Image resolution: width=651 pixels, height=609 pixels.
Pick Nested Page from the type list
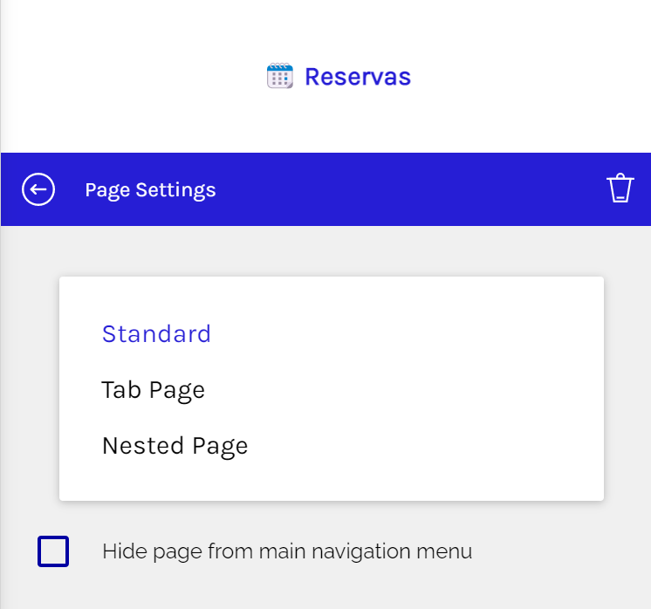click(175, 446)
